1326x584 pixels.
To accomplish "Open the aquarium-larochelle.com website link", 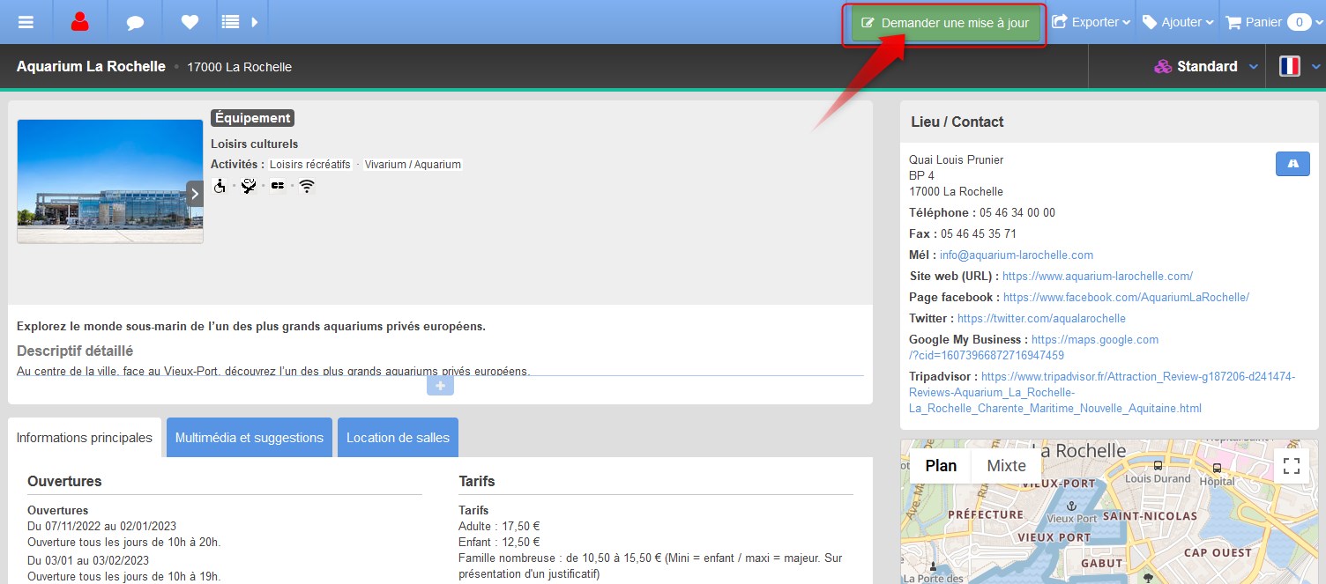I will 1098,276.
